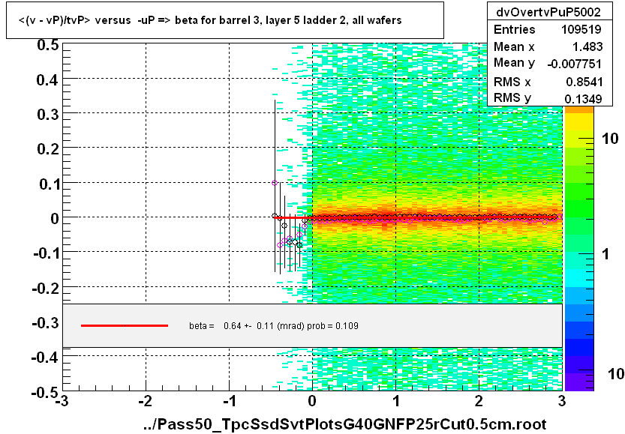Select the dvOvertvPuP5002 stats box title
The height and width of the screenshot is (434, 625).
pos(548,12)
